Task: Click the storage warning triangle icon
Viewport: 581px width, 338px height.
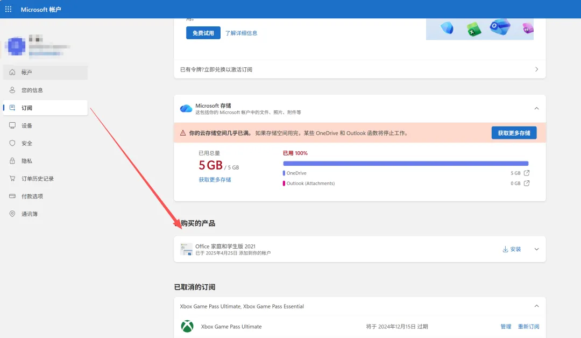Action: (x=183, y=133)
